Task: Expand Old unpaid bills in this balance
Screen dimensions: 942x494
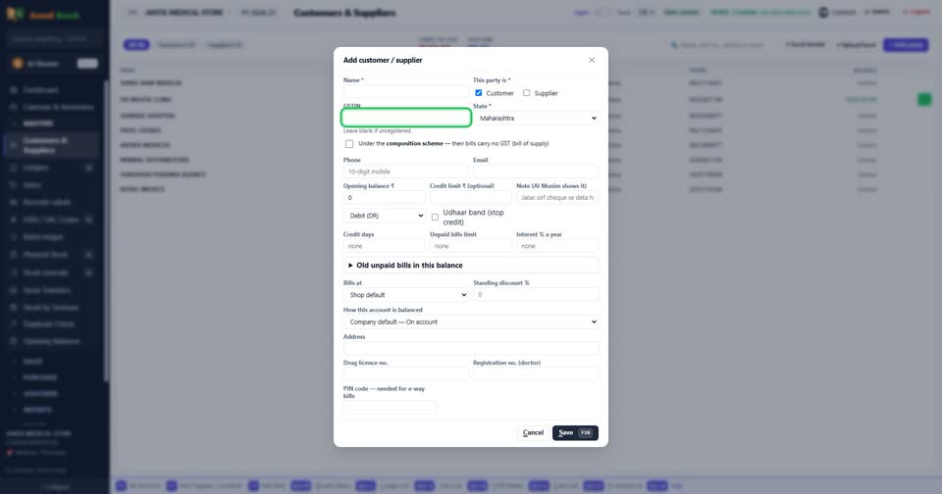Action: tap(470, 266)
